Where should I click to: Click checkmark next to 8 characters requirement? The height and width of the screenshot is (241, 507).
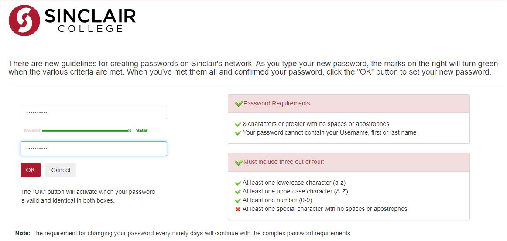(238, 124)
